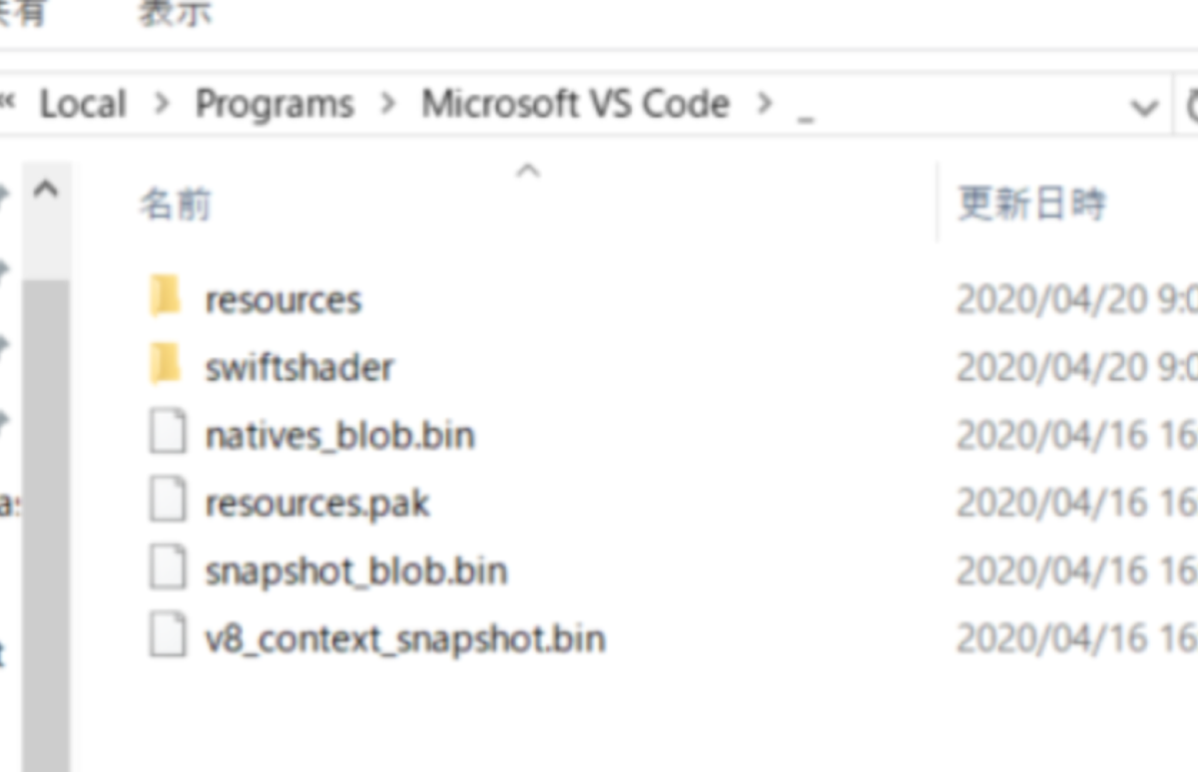The image size is (1198, 772).
Task: Go to Microsoft VS Code breadcrumb
Action: point(575,104)
